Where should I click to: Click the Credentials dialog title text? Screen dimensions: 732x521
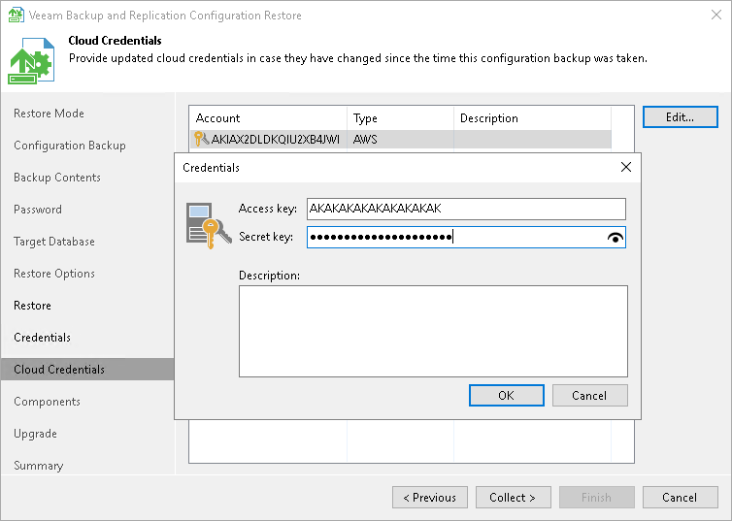211,168
